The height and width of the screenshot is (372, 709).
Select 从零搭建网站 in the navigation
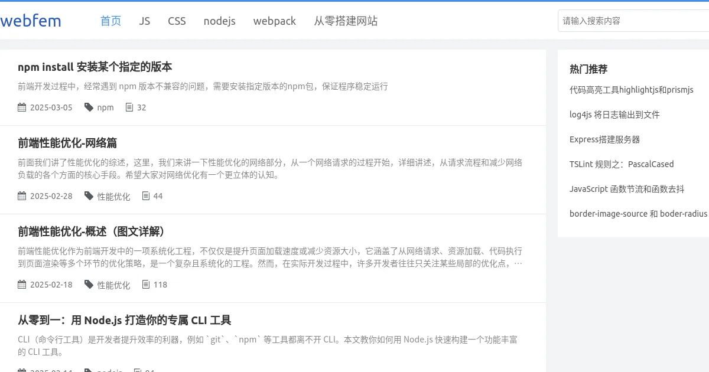(x=346, y=21)
